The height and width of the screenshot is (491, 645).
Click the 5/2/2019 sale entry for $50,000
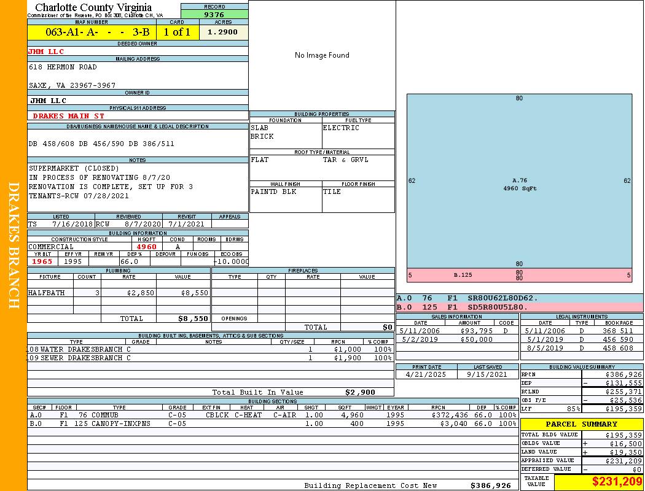(x=455, y=339)
